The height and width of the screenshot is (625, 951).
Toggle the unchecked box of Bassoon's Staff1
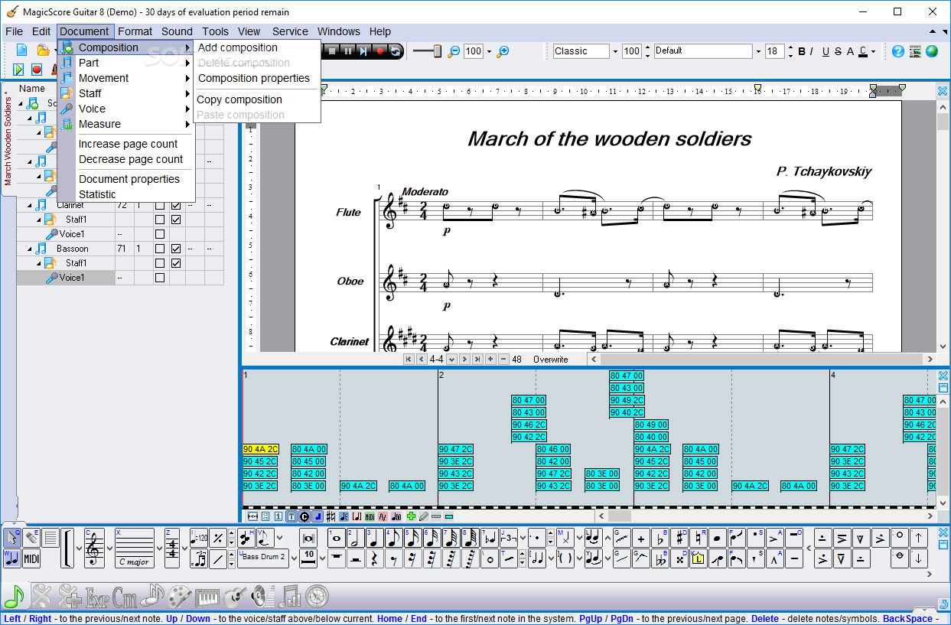[x=160, y=263]
